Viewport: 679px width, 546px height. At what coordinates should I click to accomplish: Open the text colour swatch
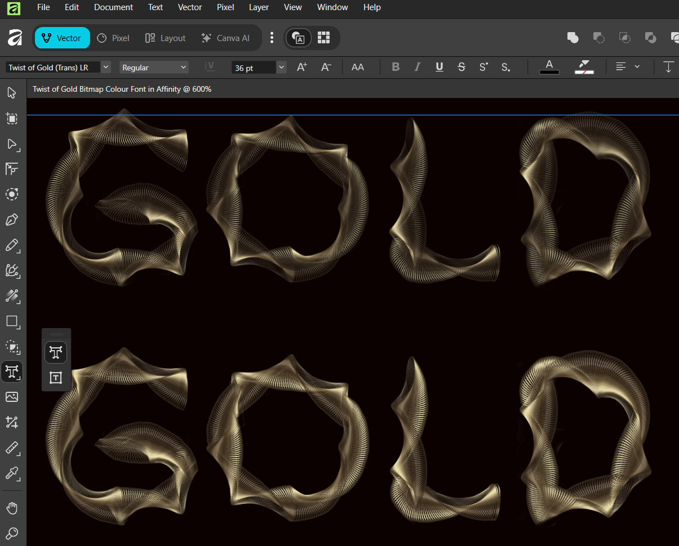pyautogui.click(x=549, y=67)
